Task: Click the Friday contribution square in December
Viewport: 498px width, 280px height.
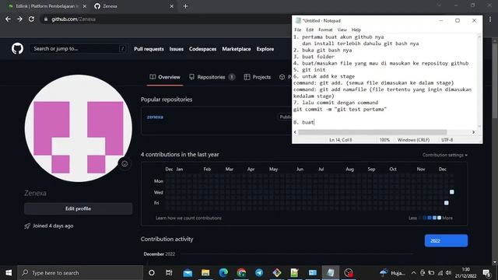Action: coord(446,202)
